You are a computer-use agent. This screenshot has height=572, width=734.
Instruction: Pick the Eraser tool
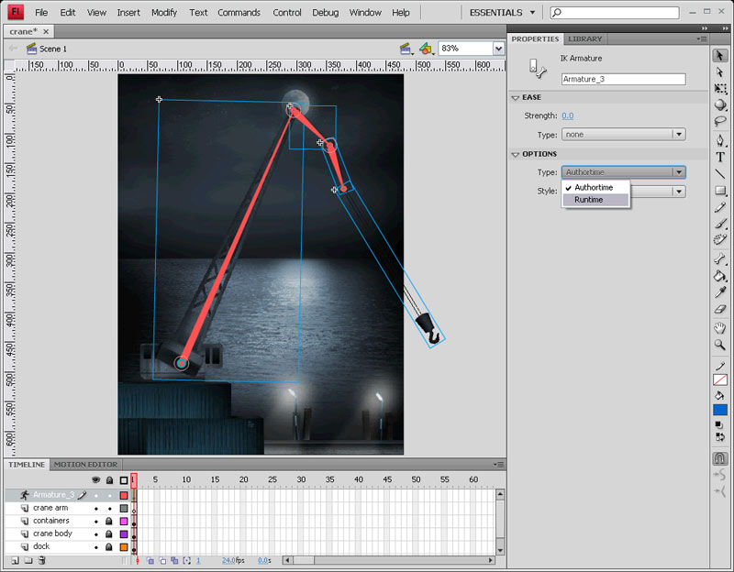(x=720, y=310)
